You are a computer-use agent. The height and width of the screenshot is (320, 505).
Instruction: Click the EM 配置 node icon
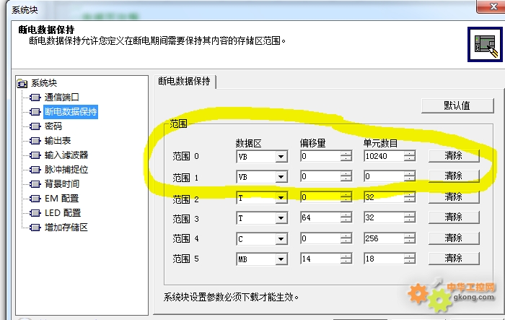point(35,199)
